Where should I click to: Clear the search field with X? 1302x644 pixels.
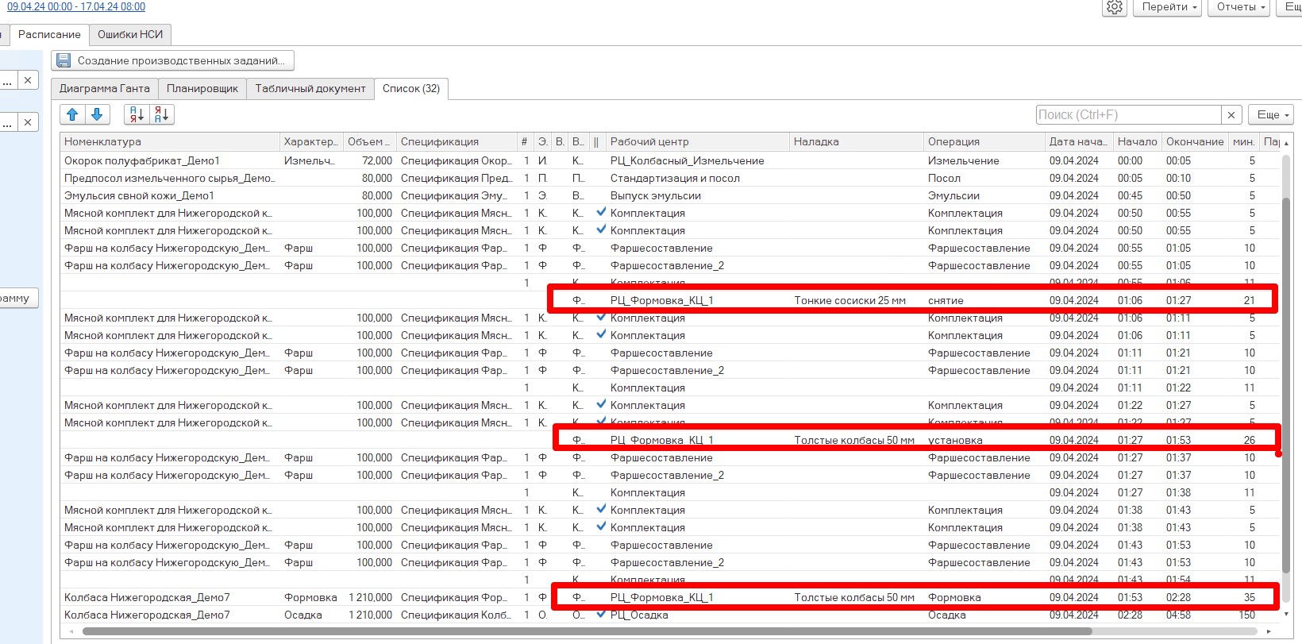click(x=1231, y=115)
